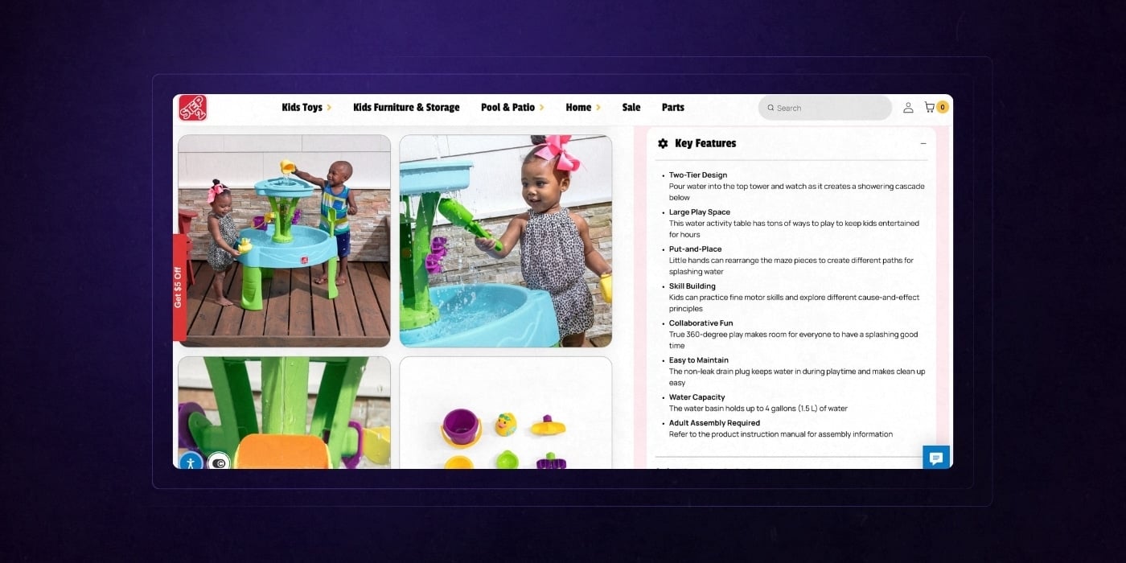This screenshot has height=563, width=1126.
Task: Click the gear icon beside Key Features
Action: (x=663, y=143)
